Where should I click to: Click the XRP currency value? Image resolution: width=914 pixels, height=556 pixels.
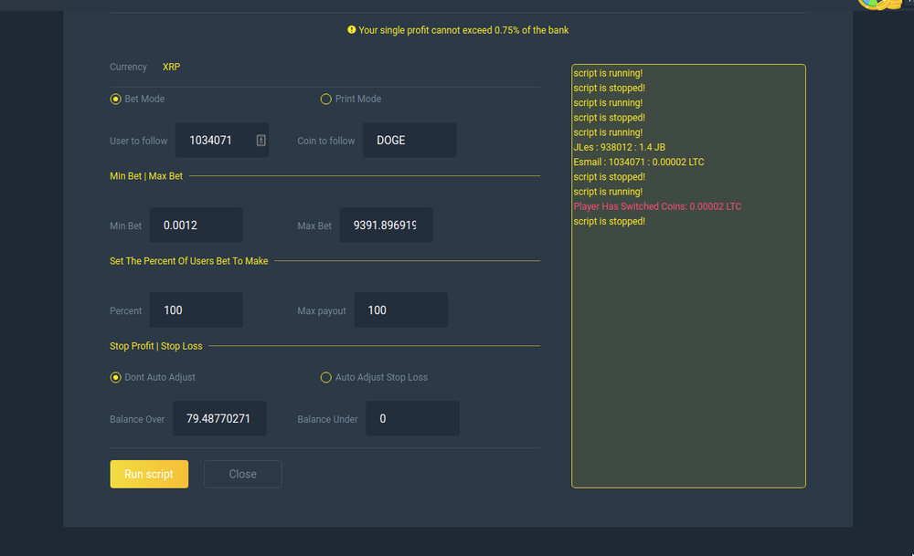click(171, 67)
